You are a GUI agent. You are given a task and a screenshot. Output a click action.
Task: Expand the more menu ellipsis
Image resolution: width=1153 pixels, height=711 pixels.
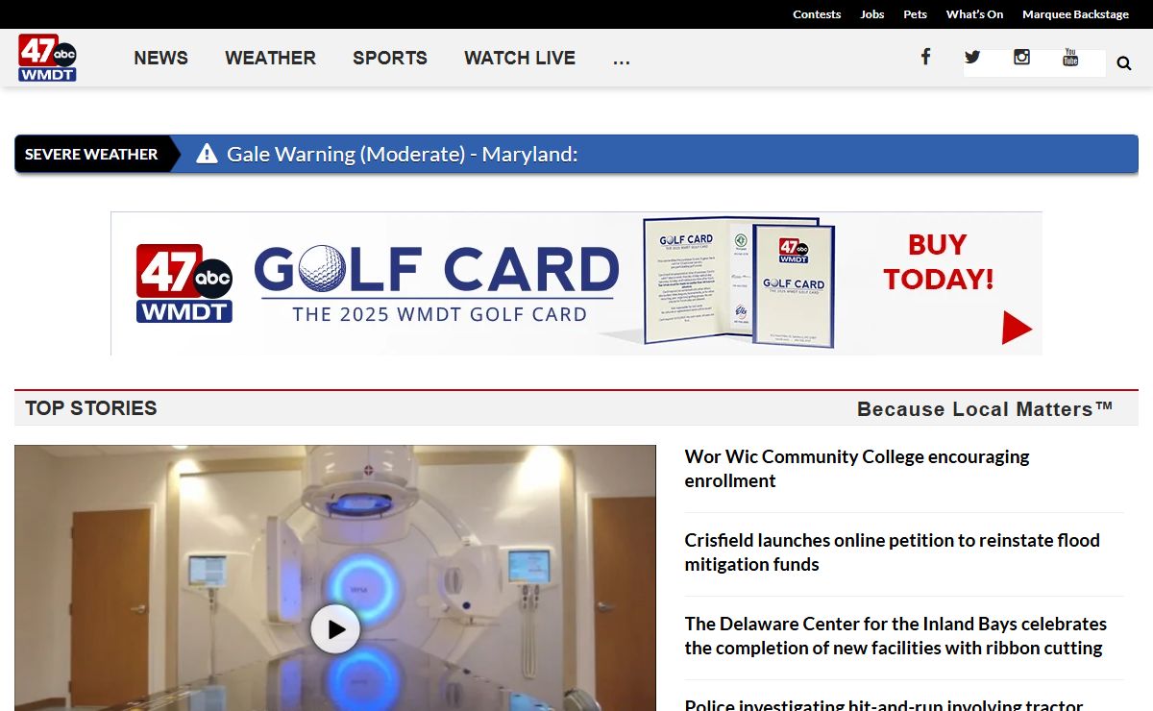coord(622,58)
